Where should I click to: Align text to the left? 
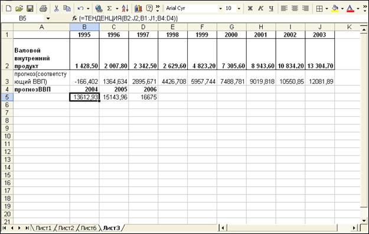coord(285,9)
